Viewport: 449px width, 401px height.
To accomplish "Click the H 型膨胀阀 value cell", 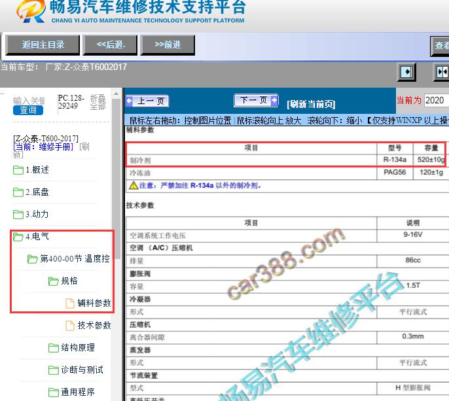I will 412,388.
